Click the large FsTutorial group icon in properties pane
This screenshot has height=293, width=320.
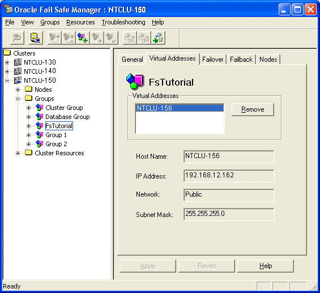(x=135, y=82)
